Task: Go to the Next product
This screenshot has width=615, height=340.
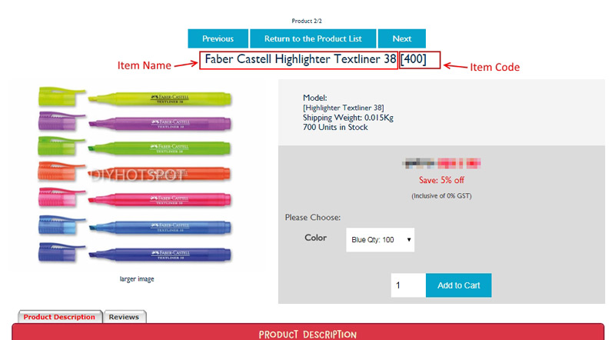Action: click(x=401, y=38)
